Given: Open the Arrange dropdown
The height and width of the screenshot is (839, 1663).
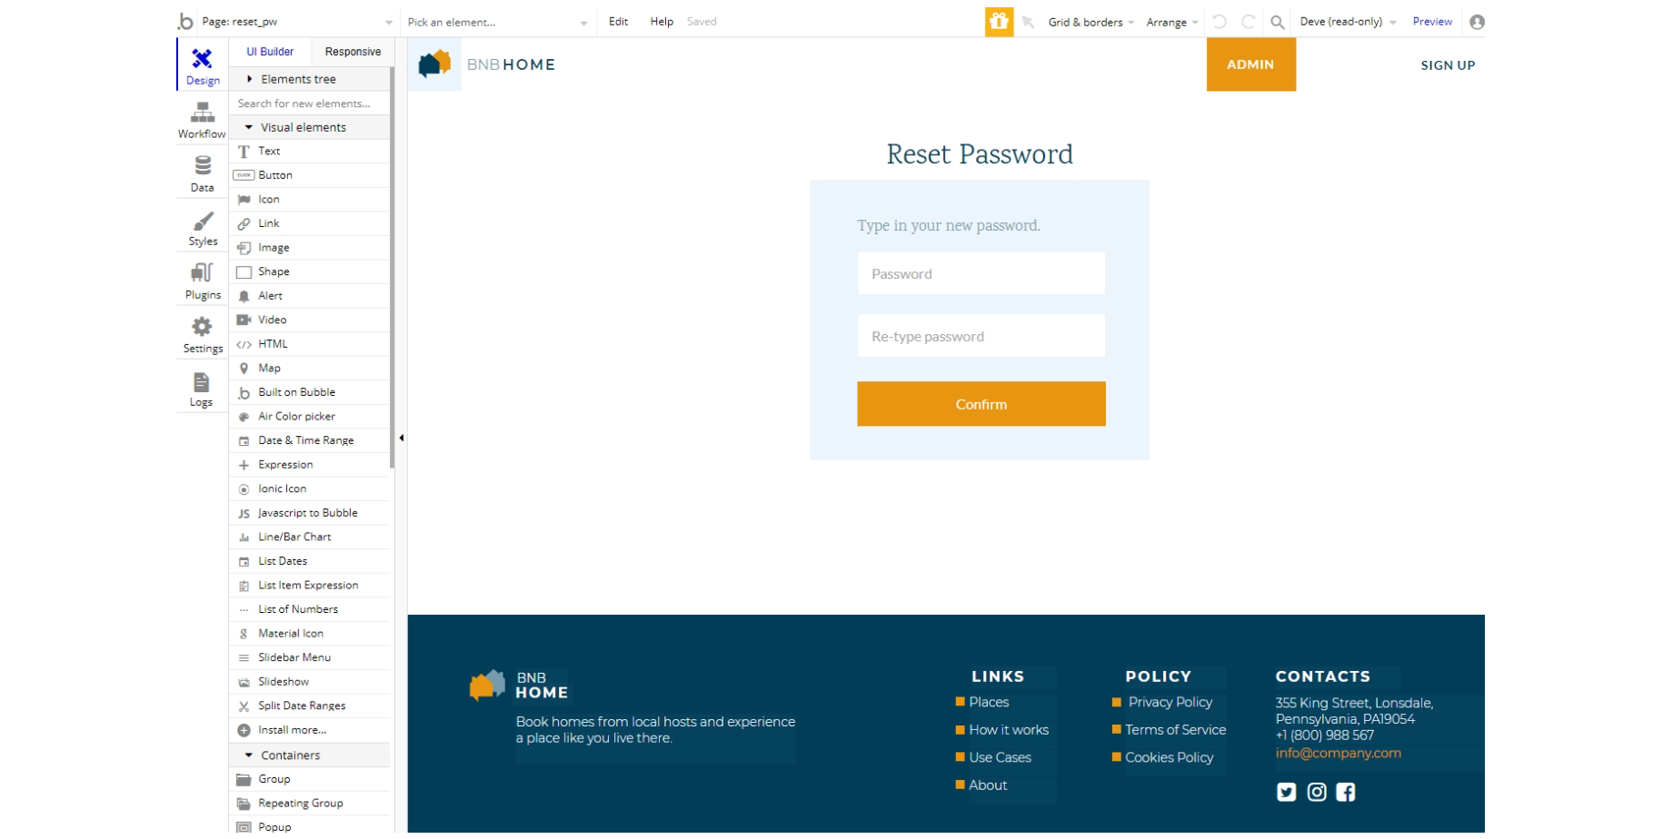Looking at the screenshot, I should click(1172, 22).
